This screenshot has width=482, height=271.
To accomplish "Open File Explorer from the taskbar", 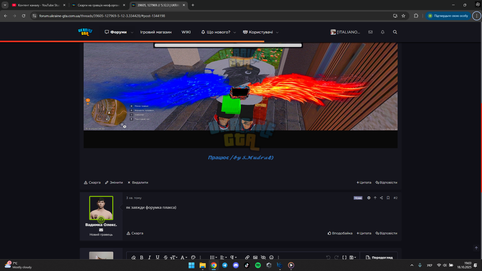I will (x=203, y=265).
